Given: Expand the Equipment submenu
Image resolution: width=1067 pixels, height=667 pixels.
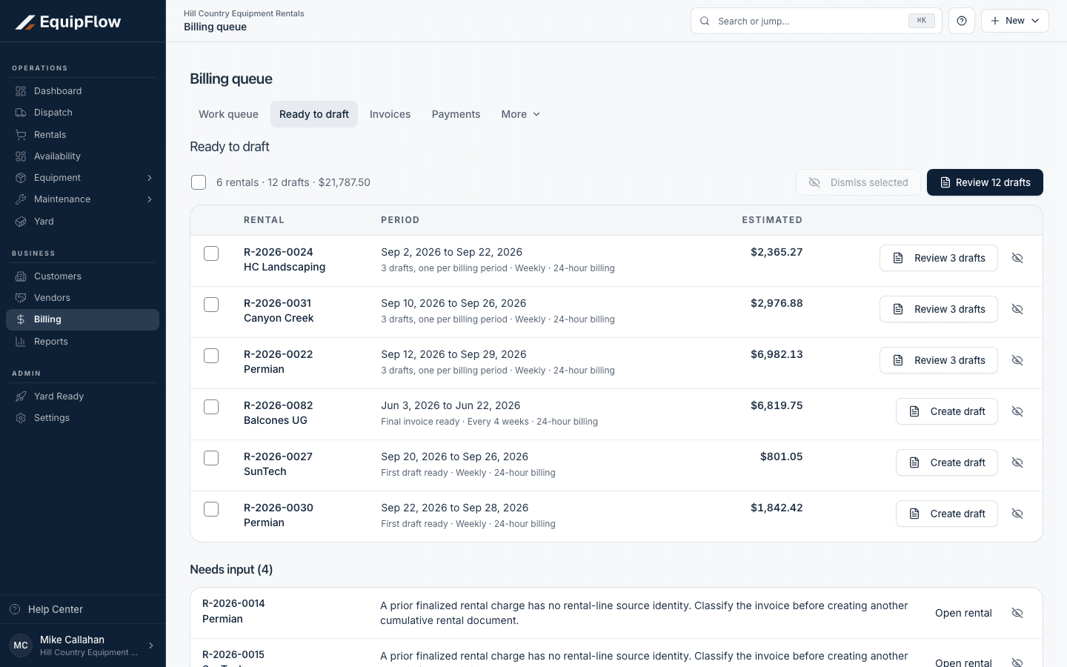Looking at the screenshot, I should click(x=82, y=178).
